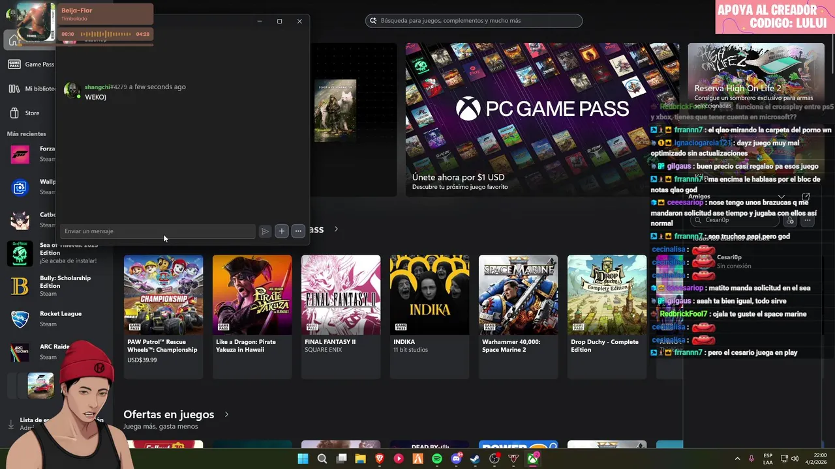Expand the Ofertas en juegos section arrow

coord(226,414)
